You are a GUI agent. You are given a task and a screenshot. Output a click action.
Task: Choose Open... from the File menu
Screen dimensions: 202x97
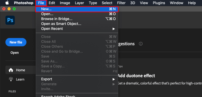tap(77, 14)
